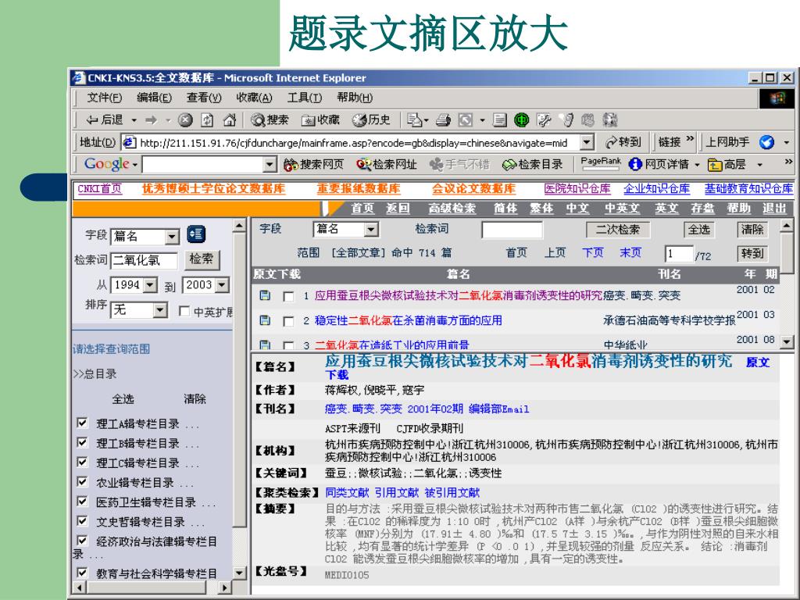
Task: Click the 网页详情 info icon
Action: [x=635, y=164]
